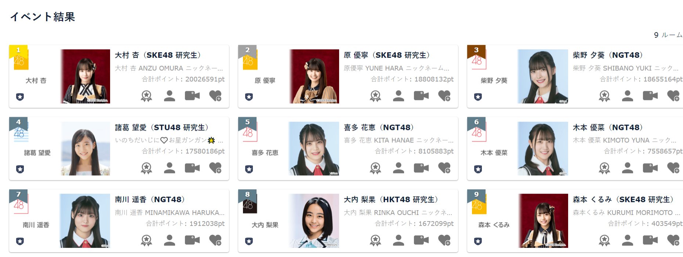Click the video camera icon for 大内 梨果
Viewport: 683px width, 257px height.
tap(421, 240)
